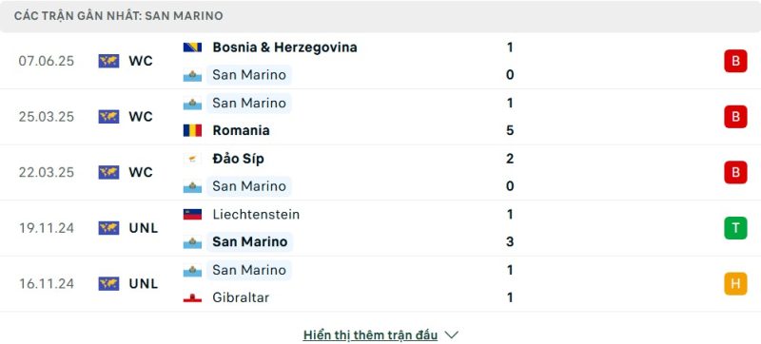
Task: Open Hiển thị thêm trận đấu link
Action: pyautogui.click(x=370, y=334)
